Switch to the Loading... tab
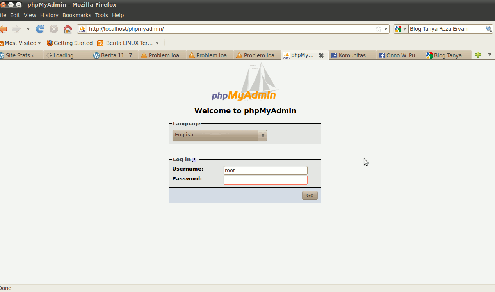This screenshot has width=495, height=292. point(67,55)
